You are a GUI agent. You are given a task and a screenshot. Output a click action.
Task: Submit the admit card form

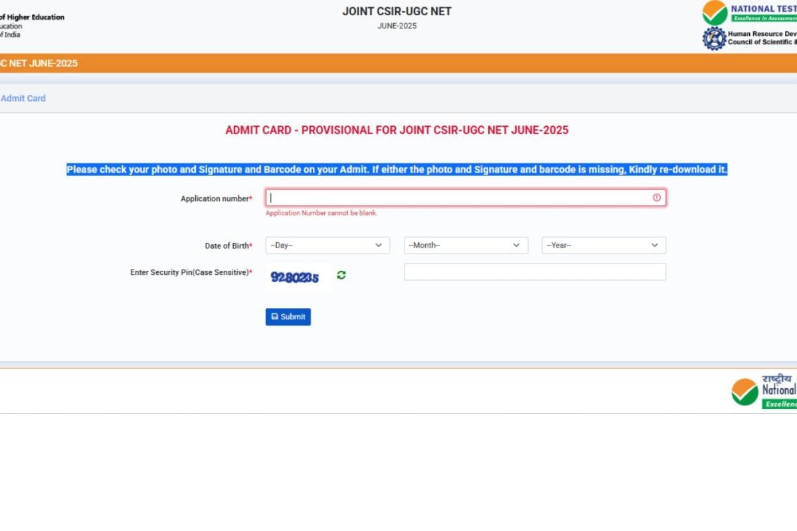pos(288,317)
